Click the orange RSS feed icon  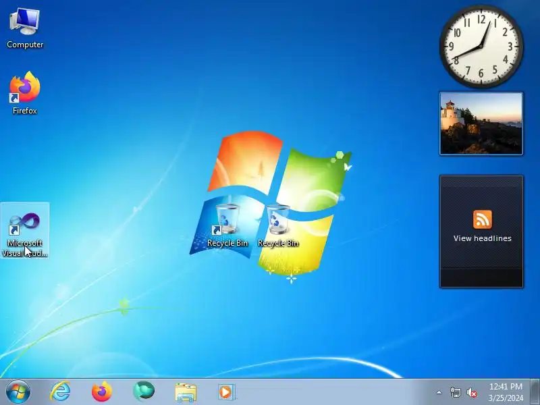point(482,219)
